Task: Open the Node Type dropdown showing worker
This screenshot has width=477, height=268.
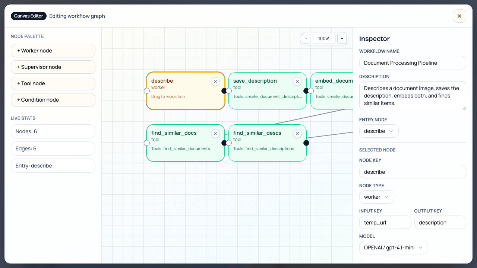Action: point(376,197)
